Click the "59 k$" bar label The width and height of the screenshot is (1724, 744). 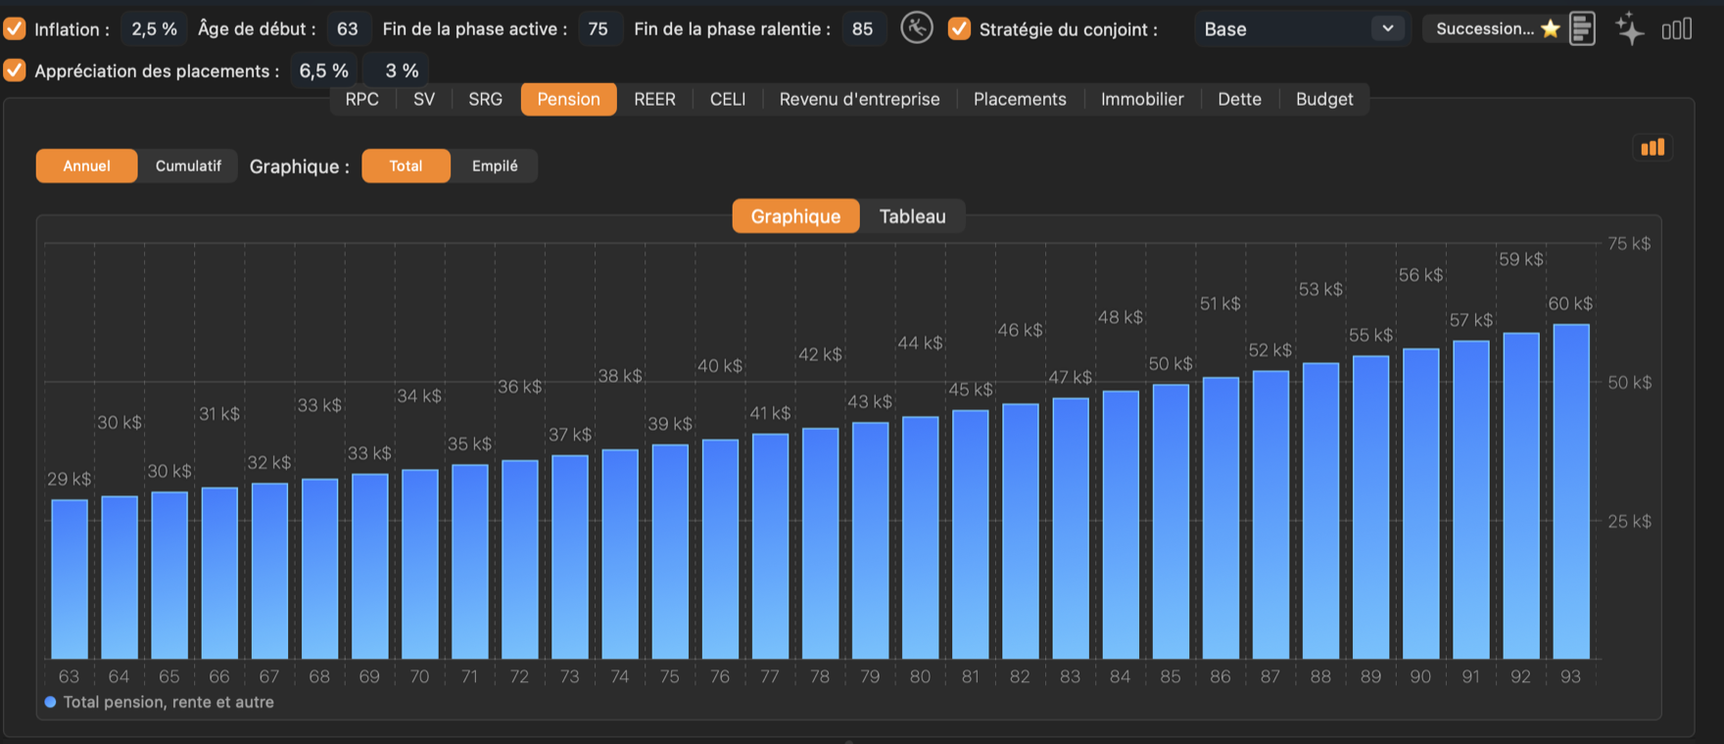pyautogui.click(x=1520, y=258)
